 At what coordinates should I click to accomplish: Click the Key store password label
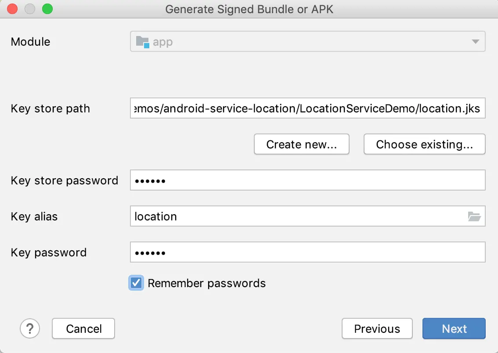pyautogui.click(x=64, y=180)
